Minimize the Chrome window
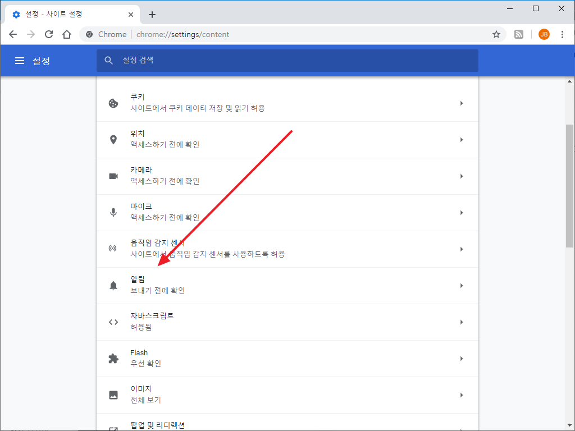The height and width of the screenshot is (431, 575). point(510,8)
